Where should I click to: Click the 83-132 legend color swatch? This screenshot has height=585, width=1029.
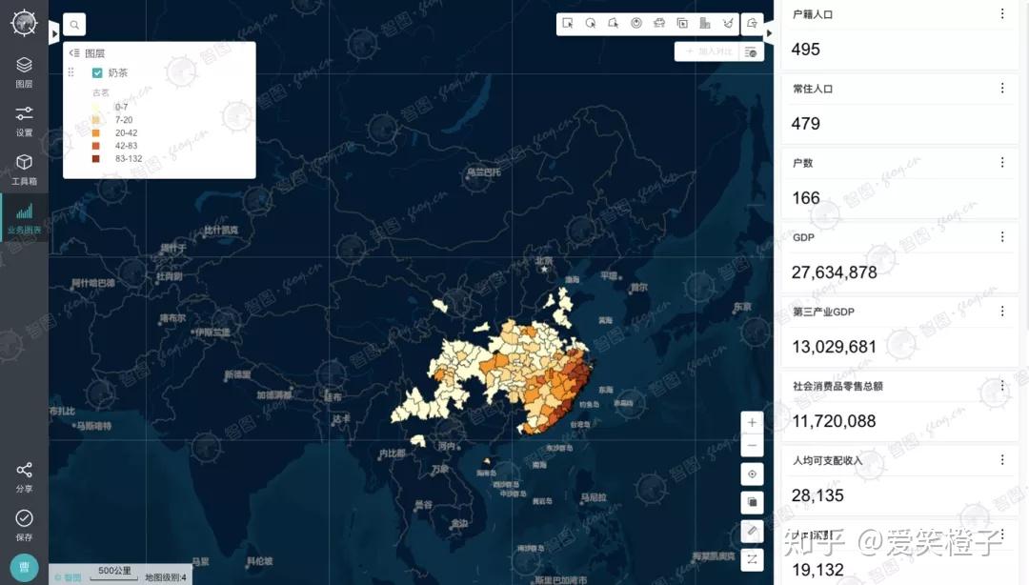pyautogui.click(x=96, y=158)
